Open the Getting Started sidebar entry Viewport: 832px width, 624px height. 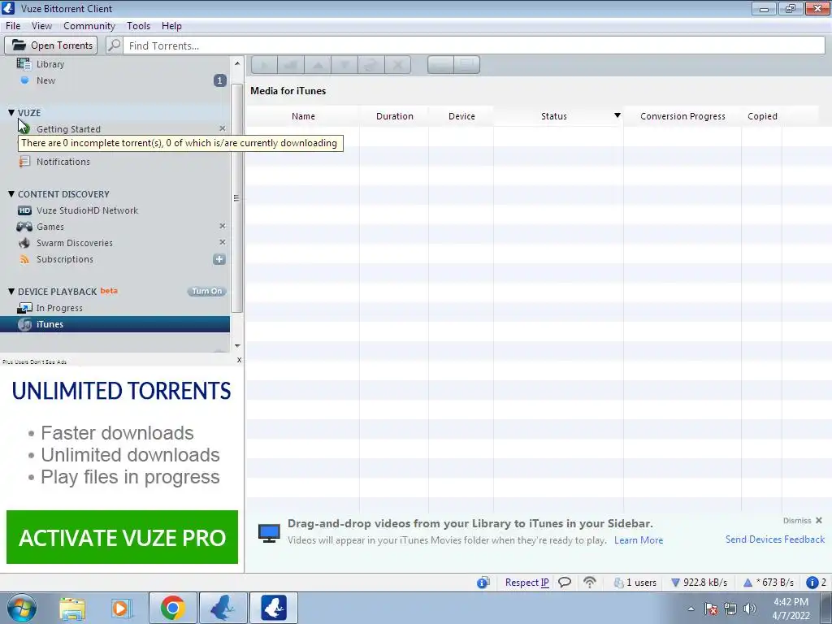click(68, 129)
